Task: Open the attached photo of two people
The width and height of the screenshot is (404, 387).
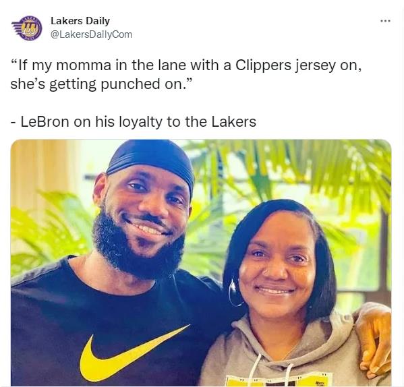Action: click(x=201, y=263)
